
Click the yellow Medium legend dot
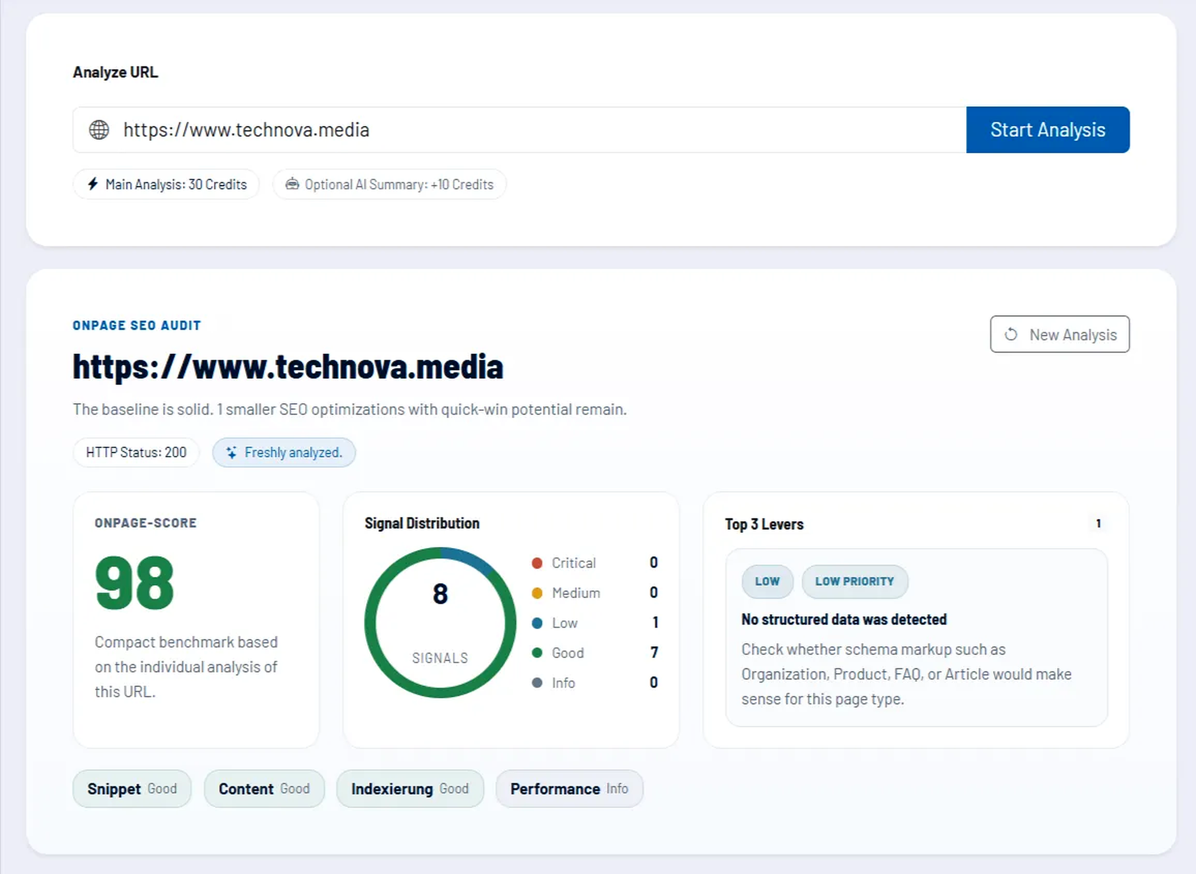[x=537, y=593]
